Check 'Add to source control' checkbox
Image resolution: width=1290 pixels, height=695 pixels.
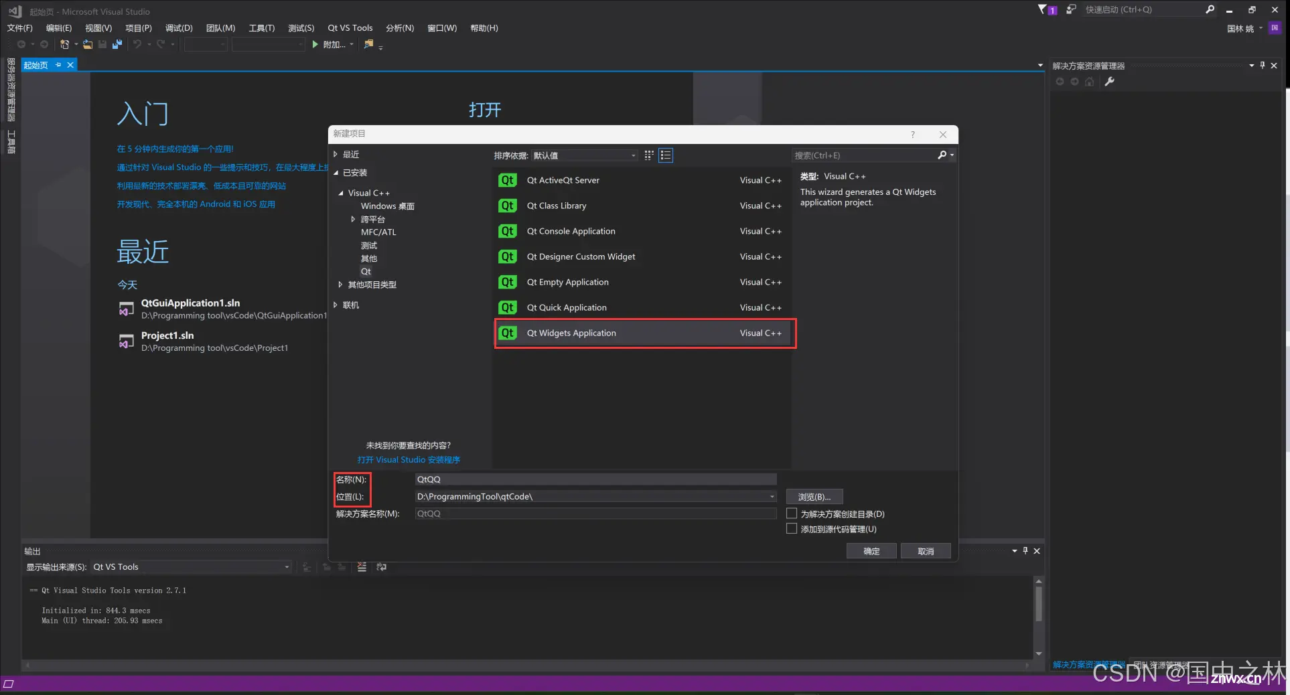click(x=792, y=528)
